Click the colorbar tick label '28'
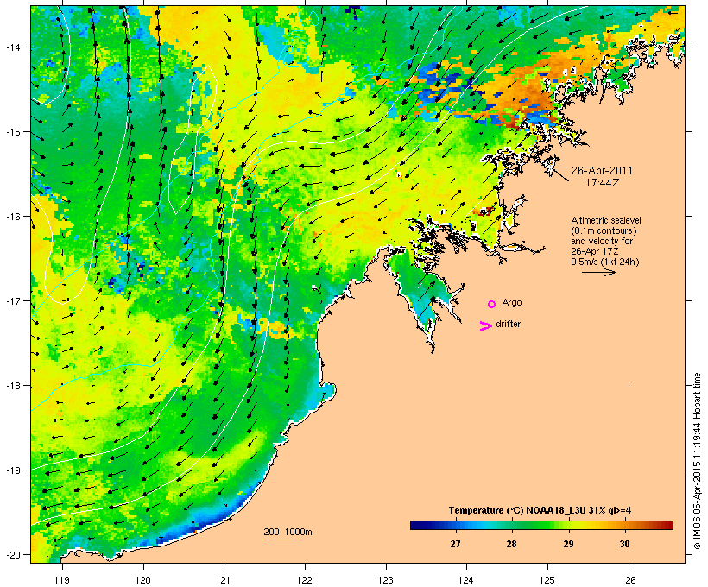708x587 pixels. 511,544
